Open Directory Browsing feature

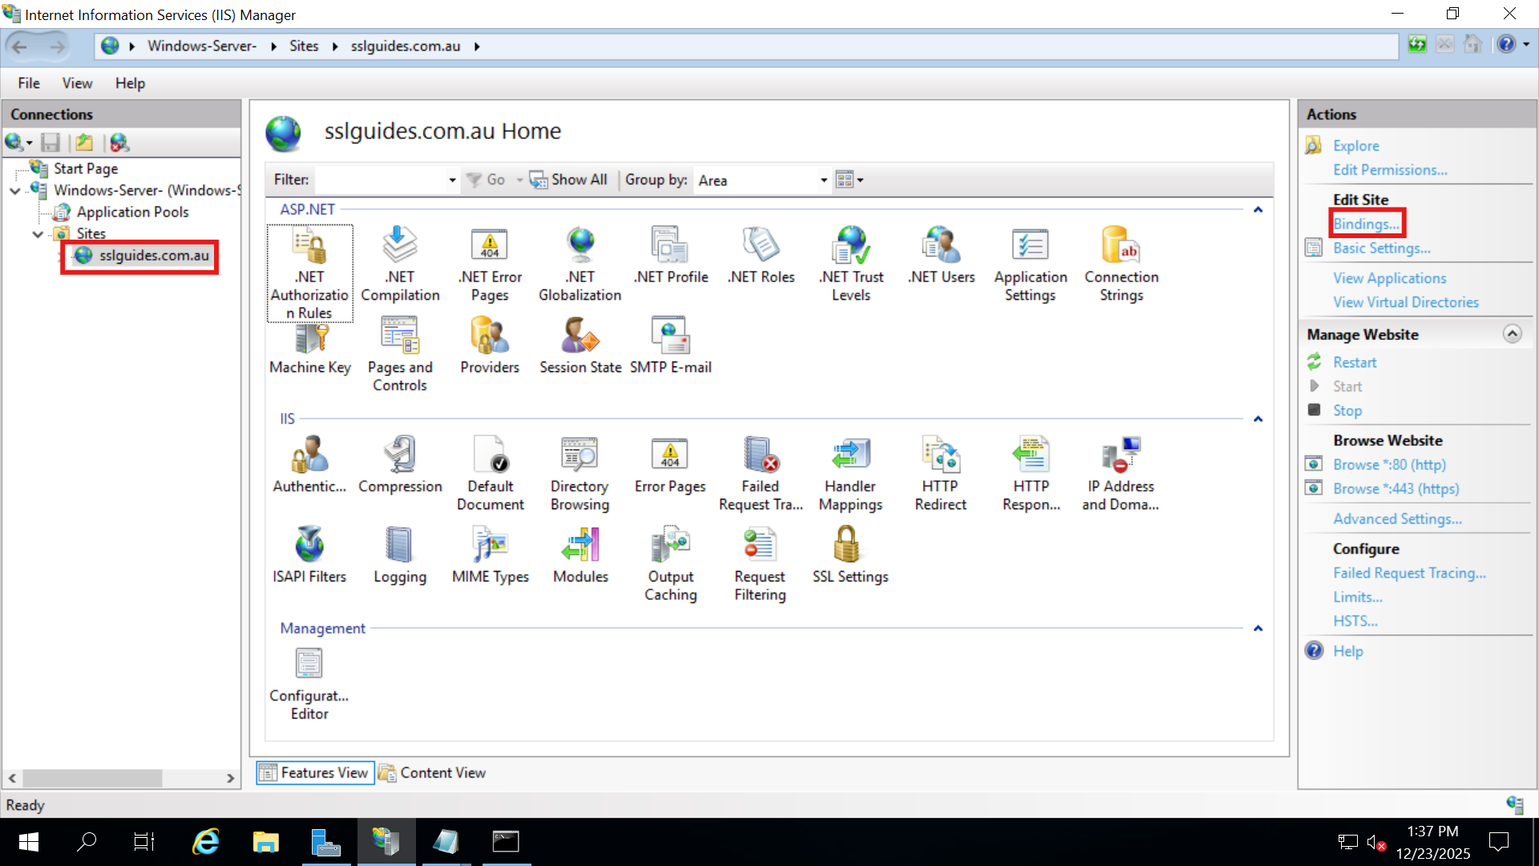click(x=580, y=474)
